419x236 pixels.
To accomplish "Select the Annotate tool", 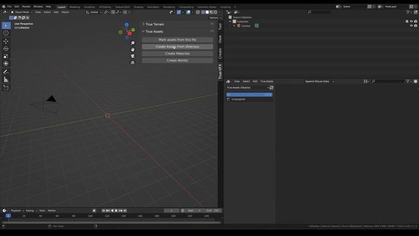I will (6, 71).
